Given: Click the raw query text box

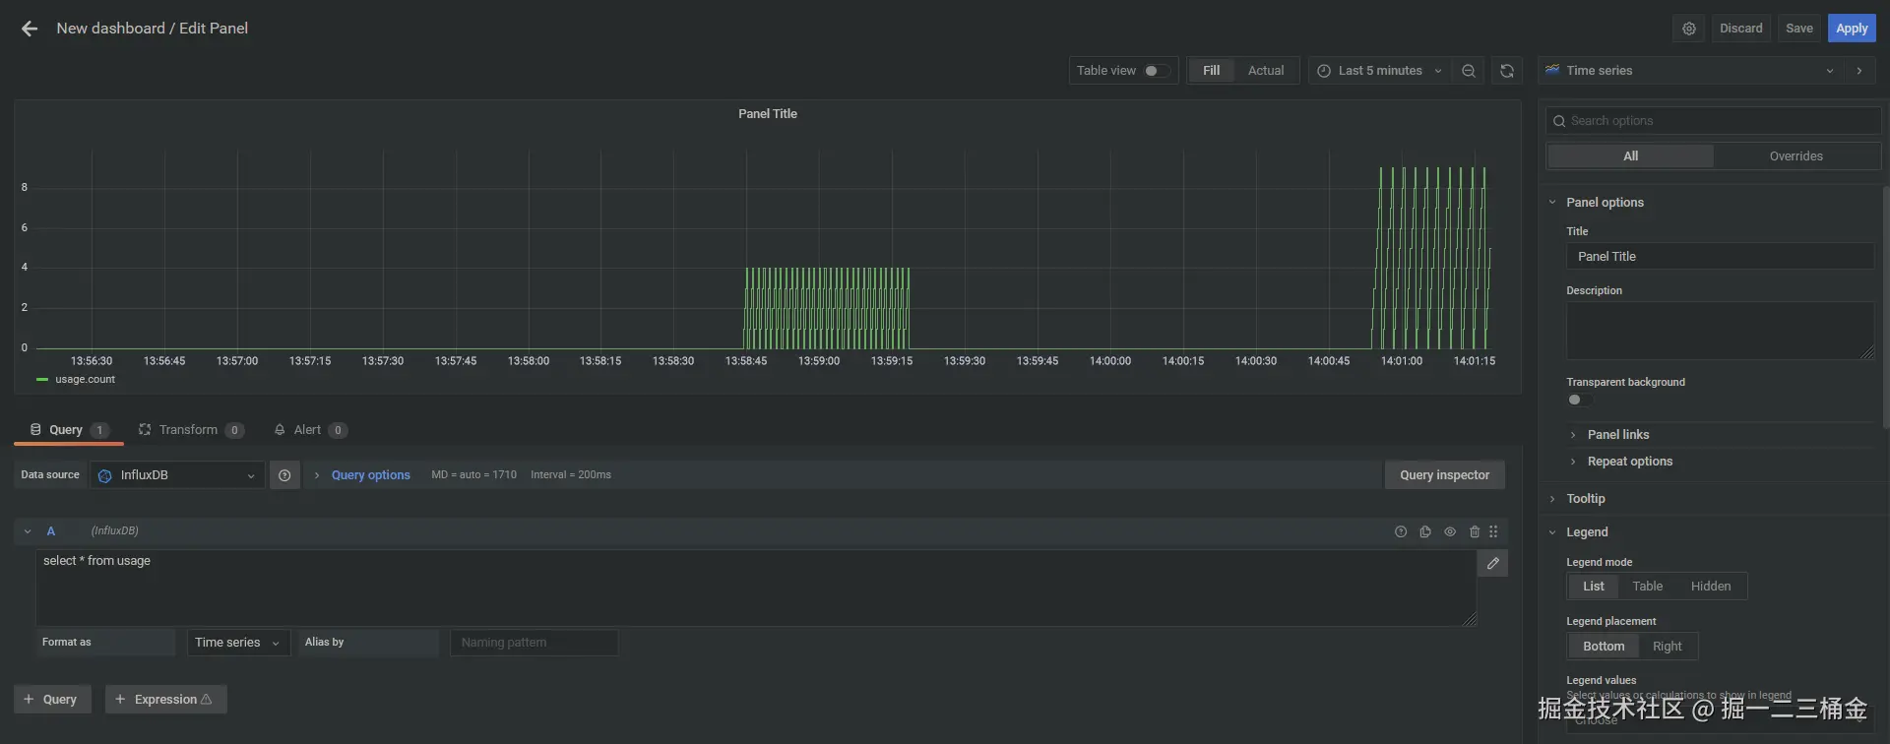Looking at the screenshot, I should point(756,588).
